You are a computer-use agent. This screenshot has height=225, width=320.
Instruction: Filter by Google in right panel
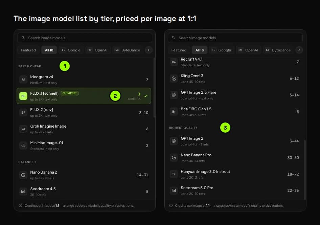pyautogui.click(x=222, y=50)
